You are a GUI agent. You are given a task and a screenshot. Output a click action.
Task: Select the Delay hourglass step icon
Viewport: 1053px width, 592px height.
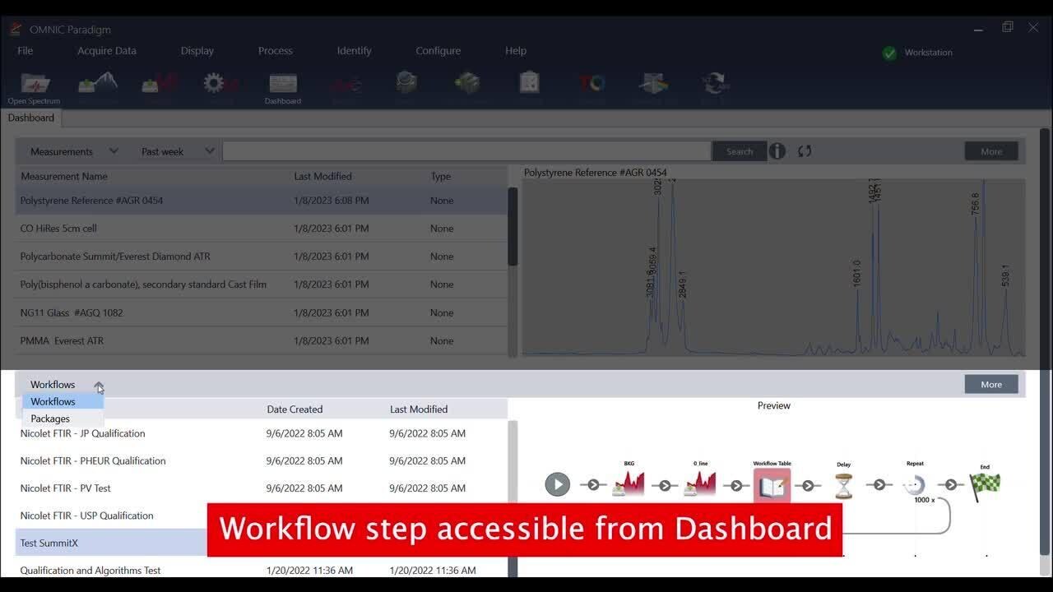(x=843, y=485)
